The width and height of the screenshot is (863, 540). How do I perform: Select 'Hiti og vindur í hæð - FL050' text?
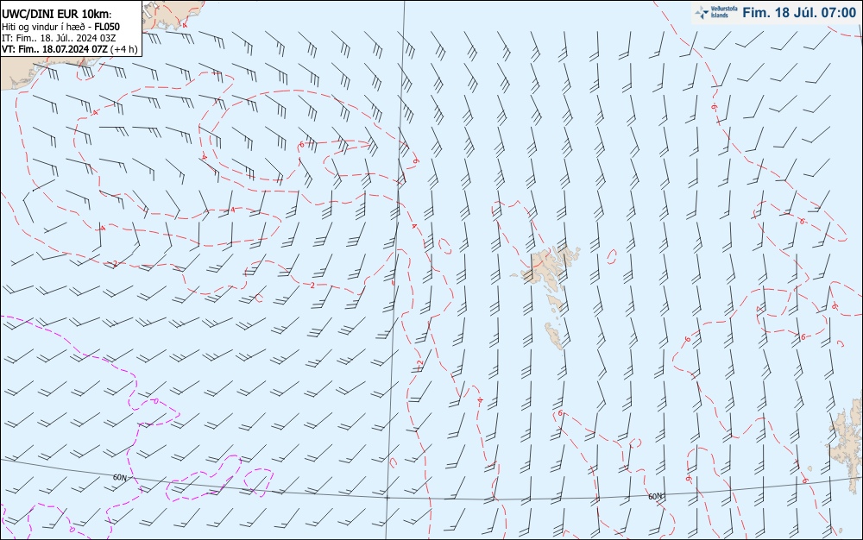[60, 27]
